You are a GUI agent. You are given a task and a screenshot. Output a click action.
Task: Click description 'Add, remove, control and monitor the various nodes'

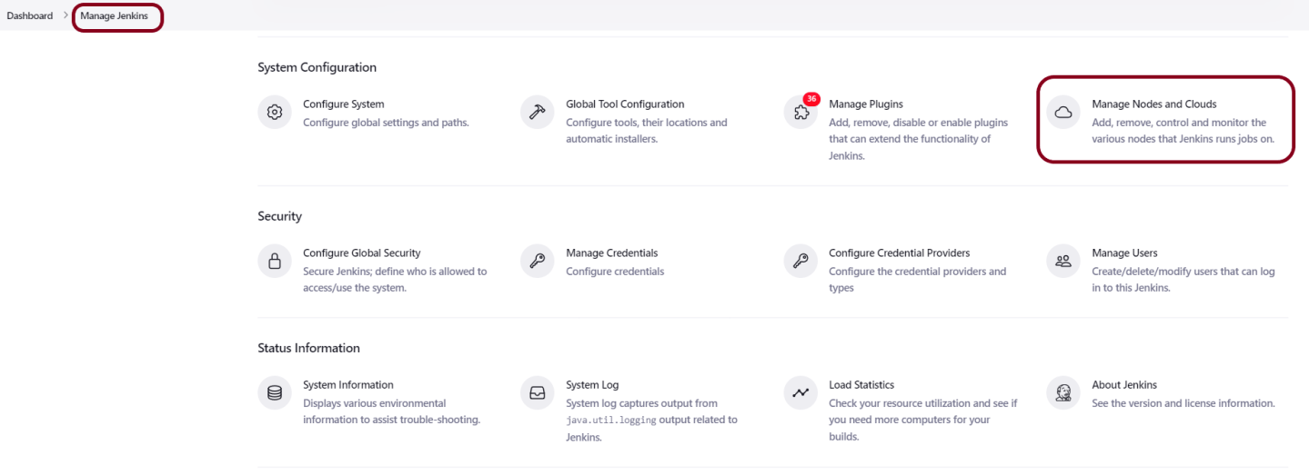click(1183, 131)
